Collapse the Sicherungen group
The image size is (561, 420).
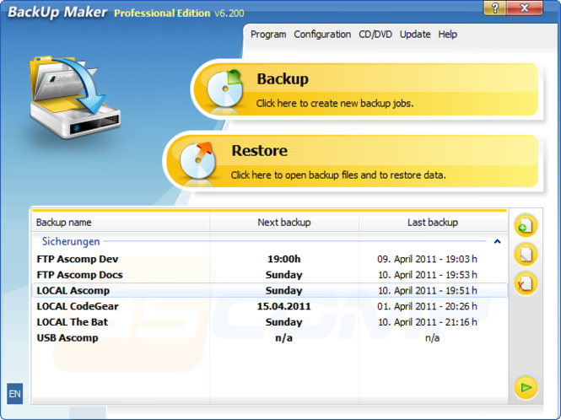click(x=497, y=241)
